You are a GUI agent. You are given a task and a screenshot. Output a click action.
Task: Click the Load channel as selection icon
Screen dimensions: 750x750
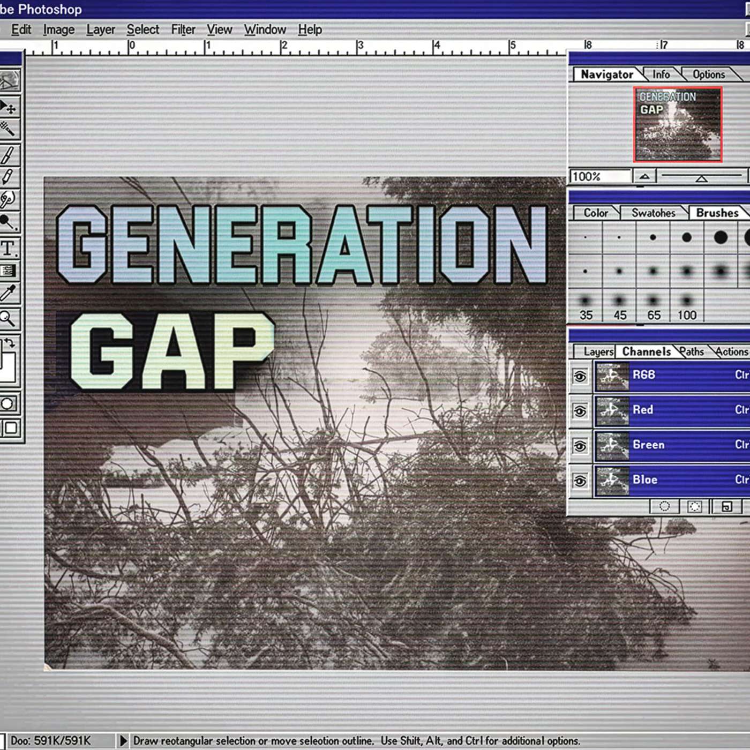pyautogui.click(x=664, y=506)
